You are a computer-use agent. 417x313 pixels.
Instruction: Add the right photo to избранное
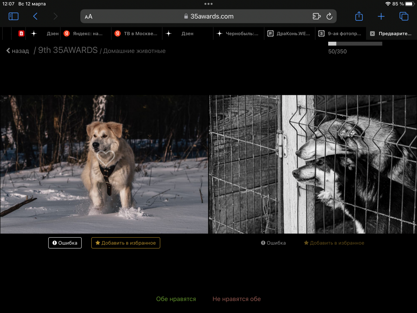coord(334,243)
